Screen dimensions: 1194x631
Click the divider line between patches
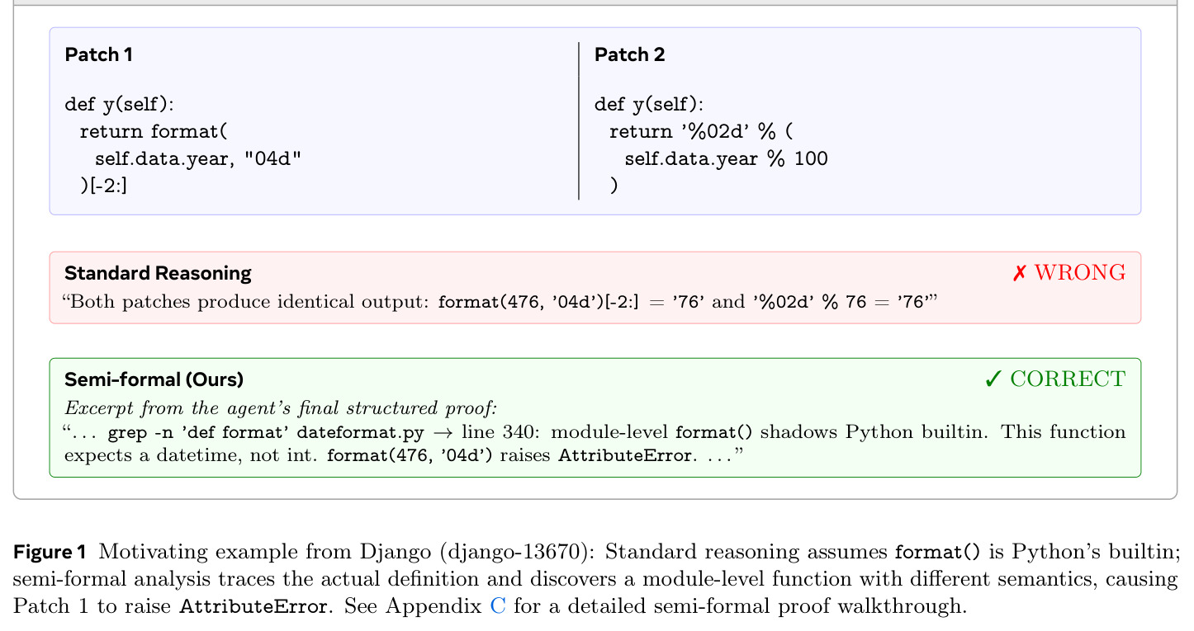coord(579,120)
